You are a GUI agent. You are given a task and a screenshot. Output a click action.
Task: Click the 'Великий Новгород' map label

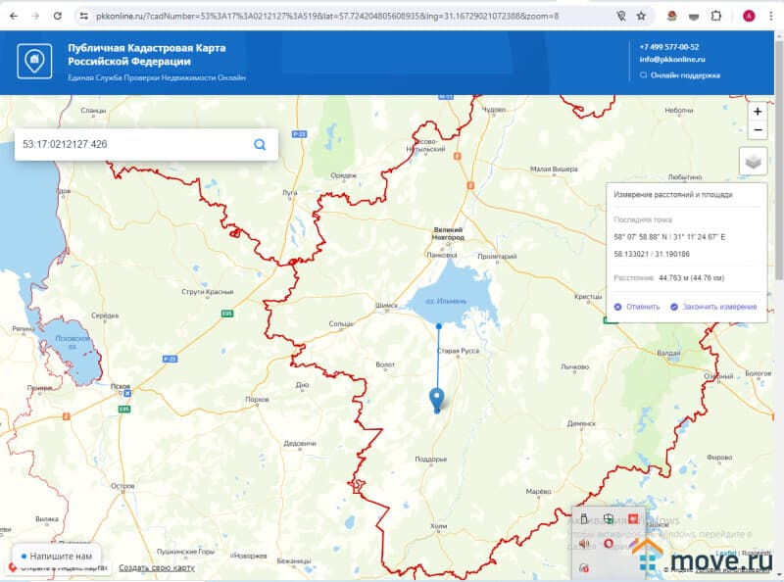[448, 233]
